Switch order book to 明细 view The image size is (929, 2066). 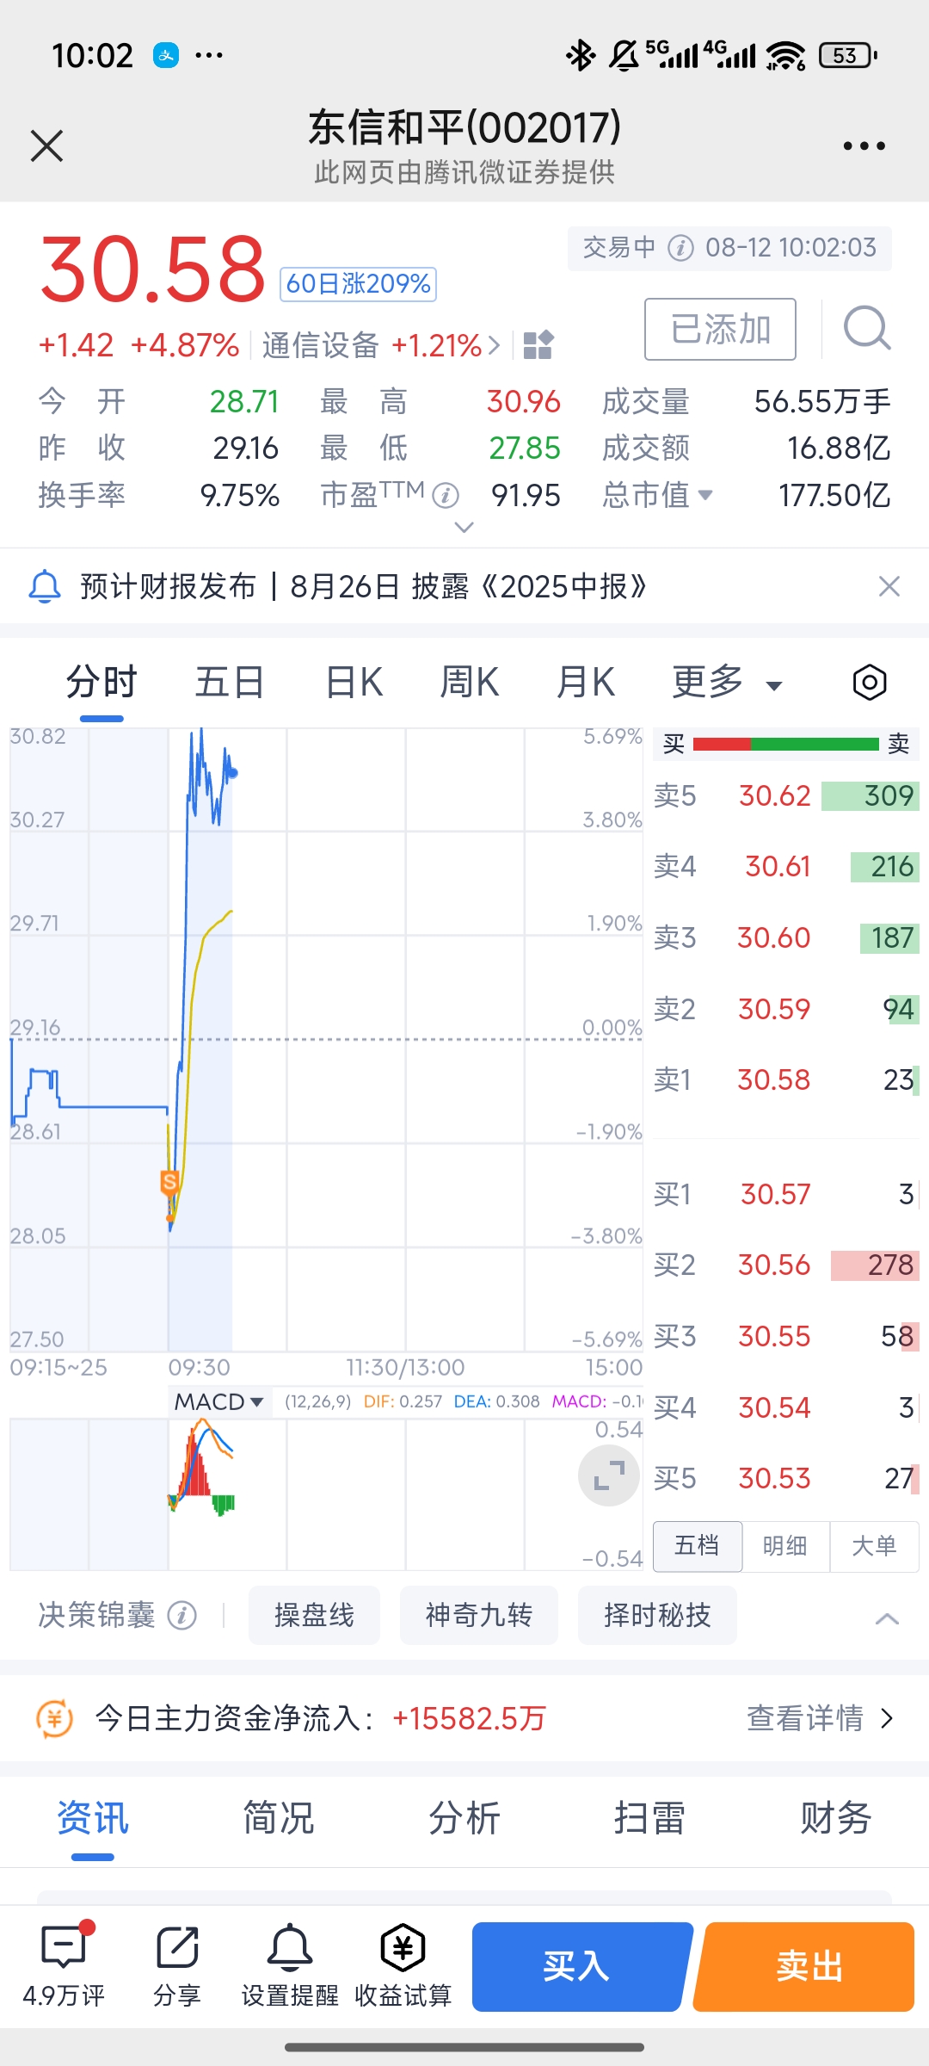pos(785,1546)
